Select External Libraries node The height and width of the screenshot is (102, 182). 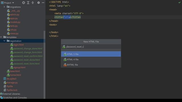pos(11,94)
